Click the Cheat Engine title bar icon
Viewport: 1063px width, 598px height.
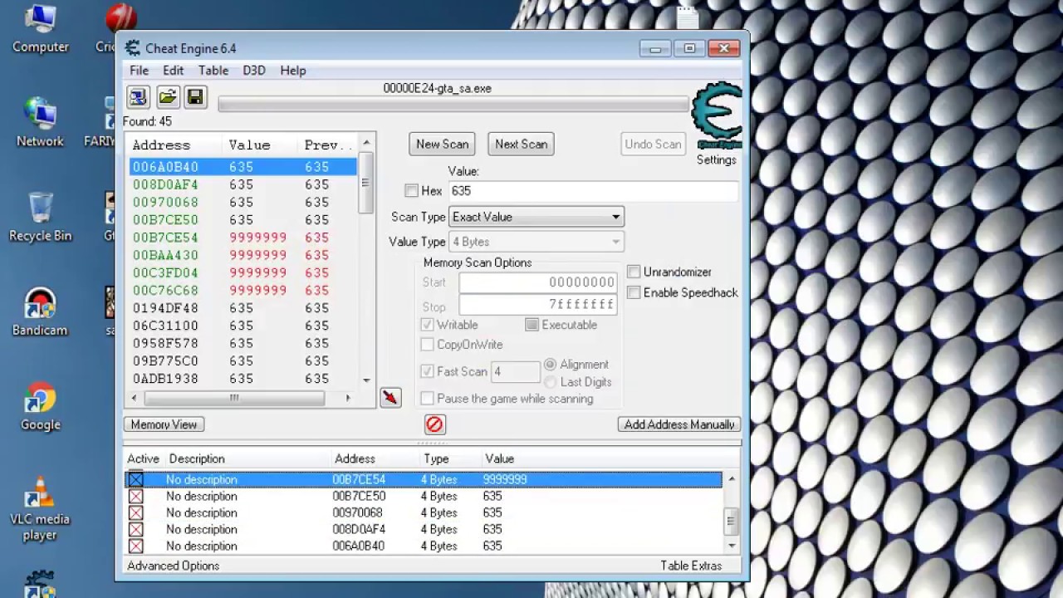131,48
